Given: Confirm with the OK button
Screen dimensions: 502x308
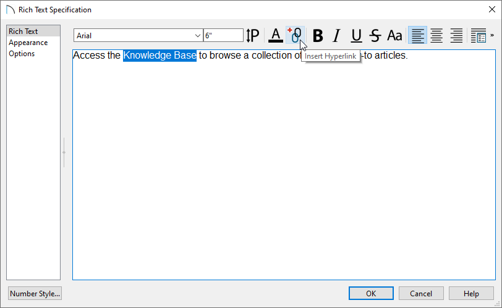Looking at the screenshot, I should 371,293.
